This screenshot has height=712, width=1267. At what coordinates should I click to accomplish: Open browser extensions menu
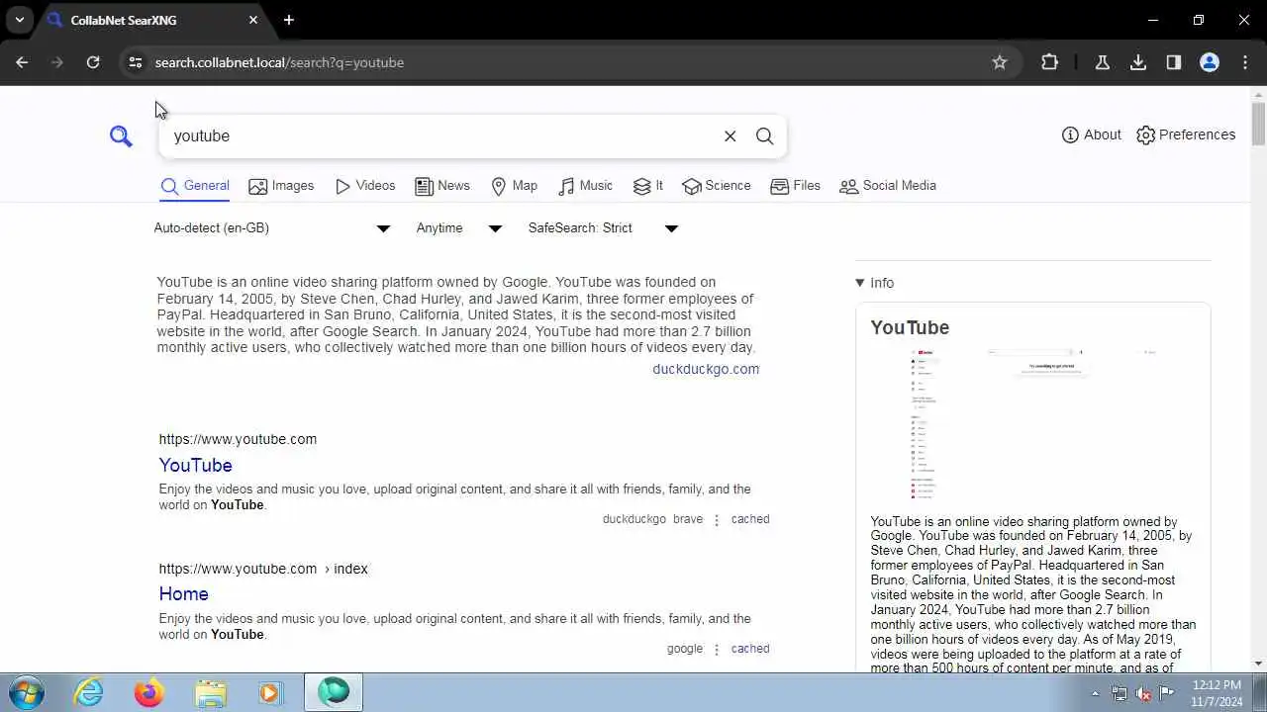point(1050,62)
